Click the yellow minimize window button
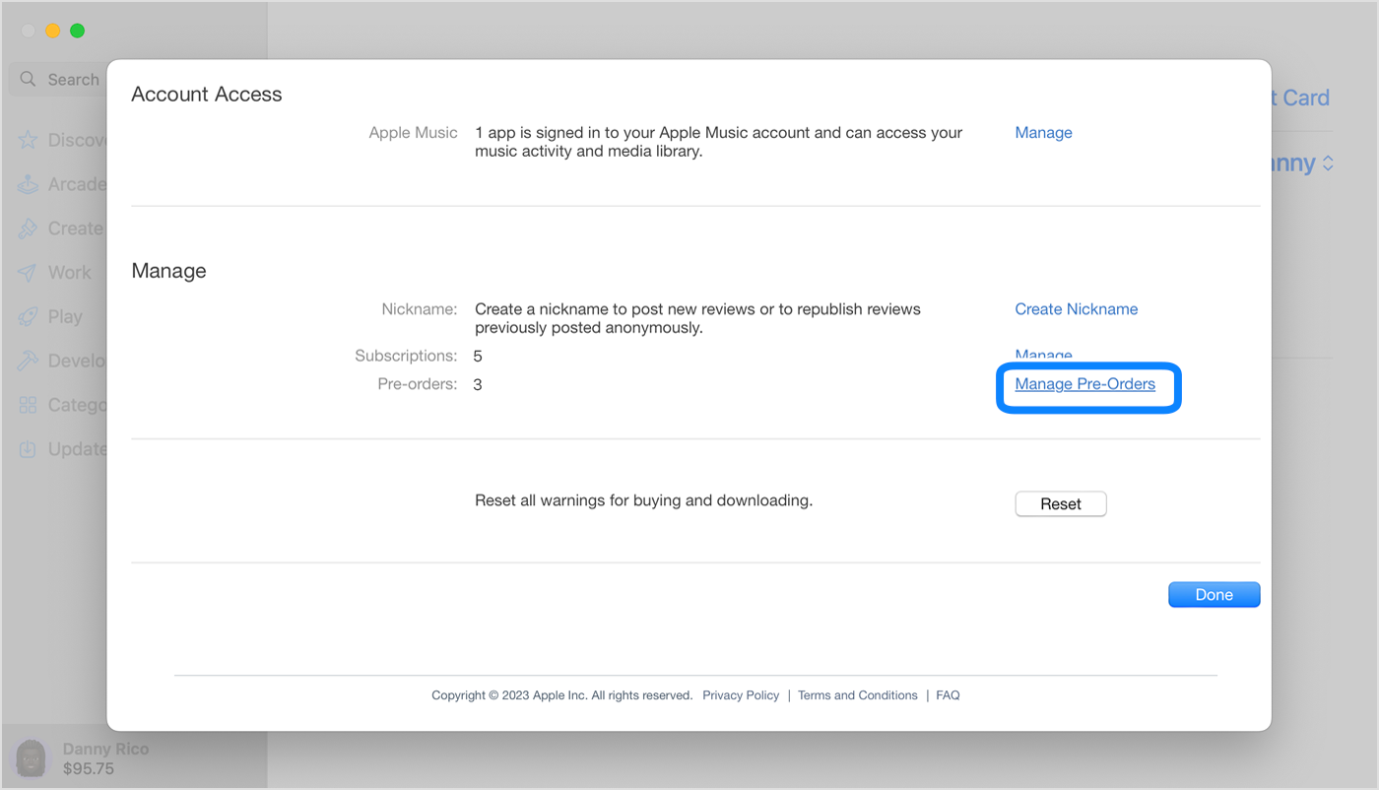Viewport: 1379px width, 790px height. click(52, 32)
